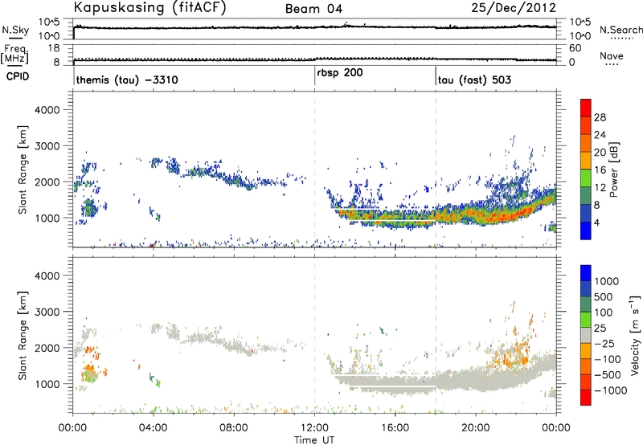Select the 12 value on Power colorbar
The image size is (643, 445).
coord(600,188)
